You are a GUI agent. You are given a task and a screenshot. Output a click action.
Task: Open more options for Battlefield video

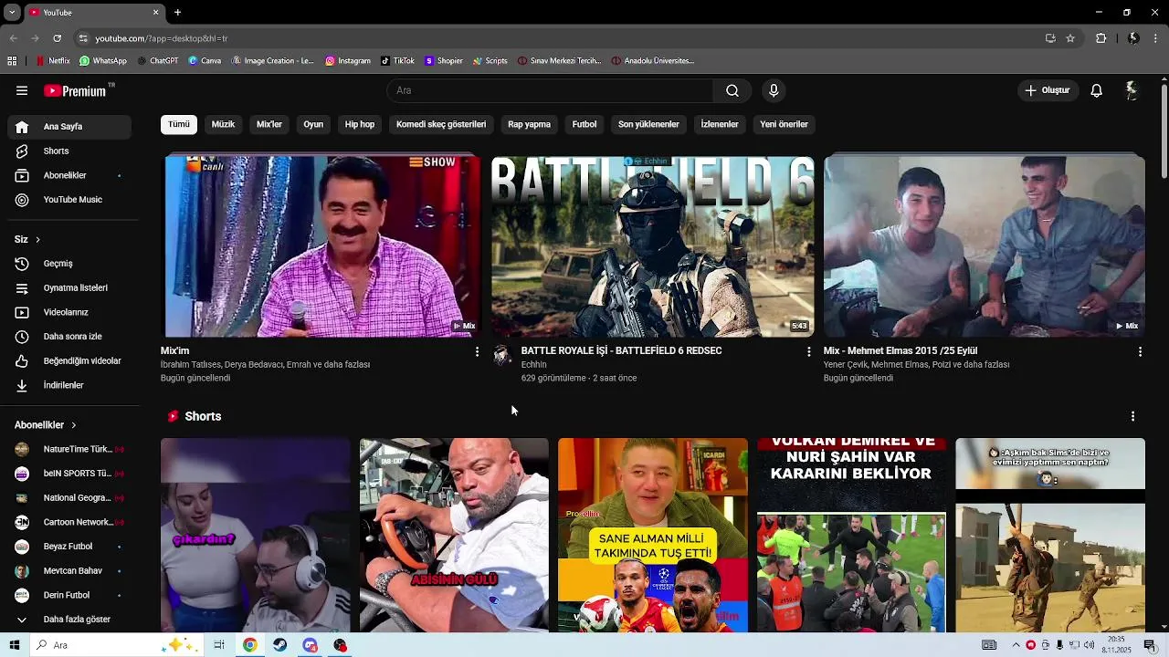pos(808,351)
